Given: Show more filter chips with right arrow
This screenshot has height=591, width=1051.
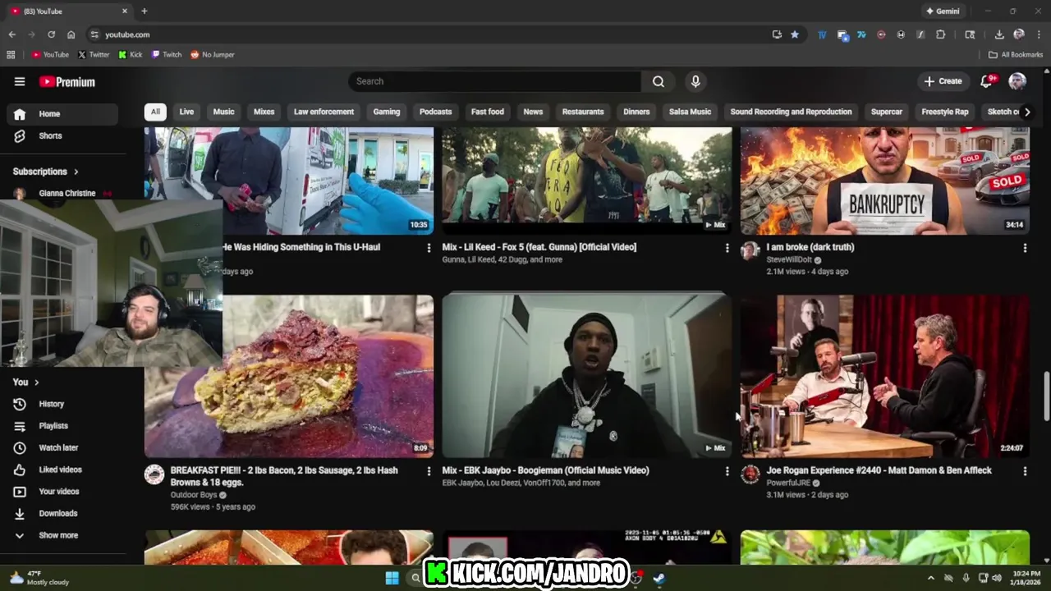Looking at the screenshot, I should (x=1026, y=112).
